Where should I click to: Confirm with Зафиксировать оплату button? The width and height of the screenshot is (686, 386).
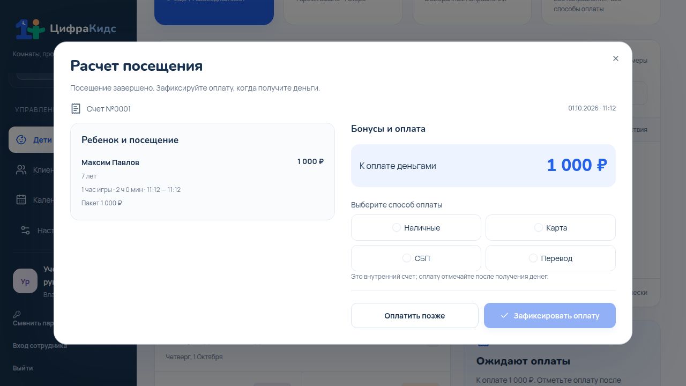click(x=550, y=316)
